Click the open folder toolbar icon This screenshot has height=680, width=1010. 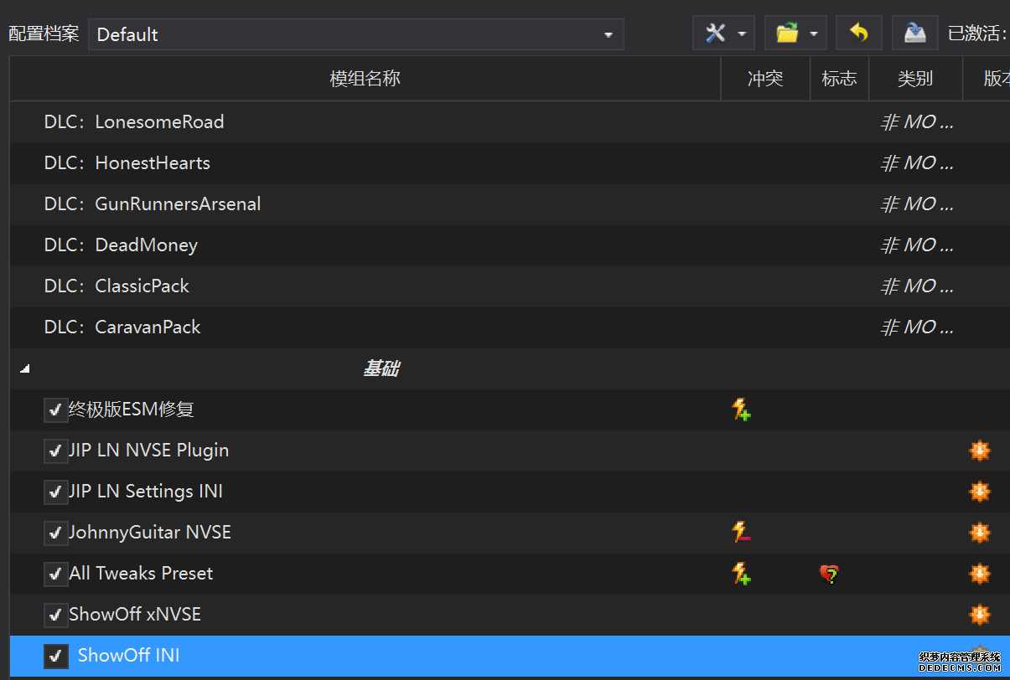point(787,33)
